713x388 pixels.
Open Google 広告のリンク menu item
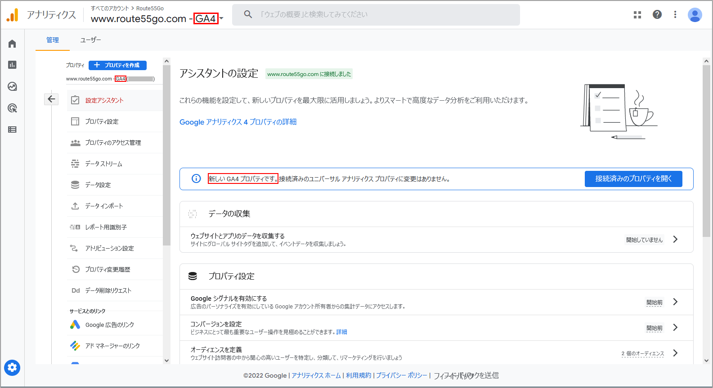pyautogui.click(x=115, y=325)
